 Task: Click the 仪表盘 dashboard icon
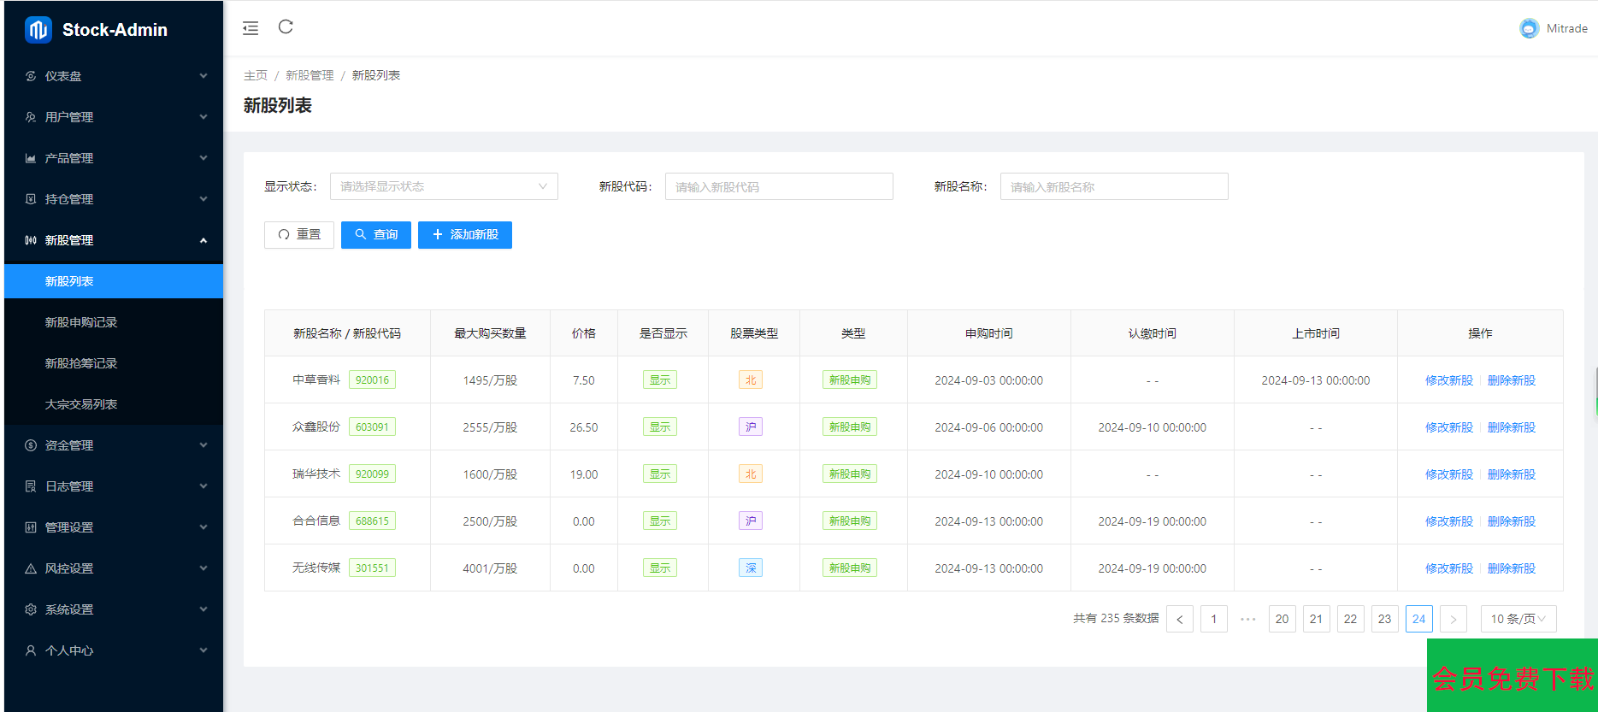click(31, 76)
